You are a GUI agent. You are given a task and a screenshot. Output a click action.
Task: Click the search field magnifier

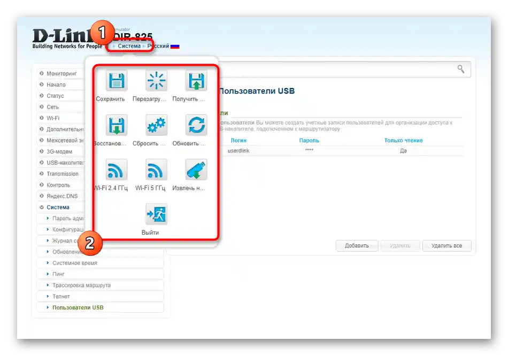click(461, 69)
